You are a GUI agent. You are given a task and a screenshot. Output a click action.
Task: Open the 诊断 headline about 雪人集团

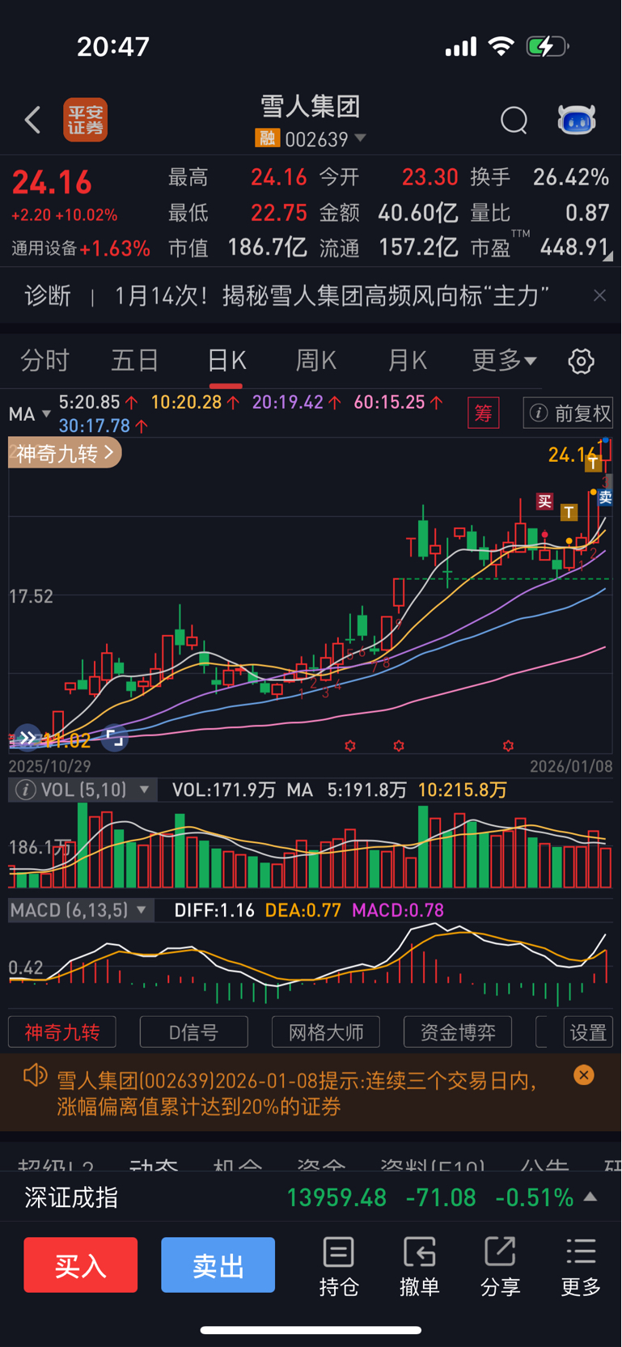332,295
